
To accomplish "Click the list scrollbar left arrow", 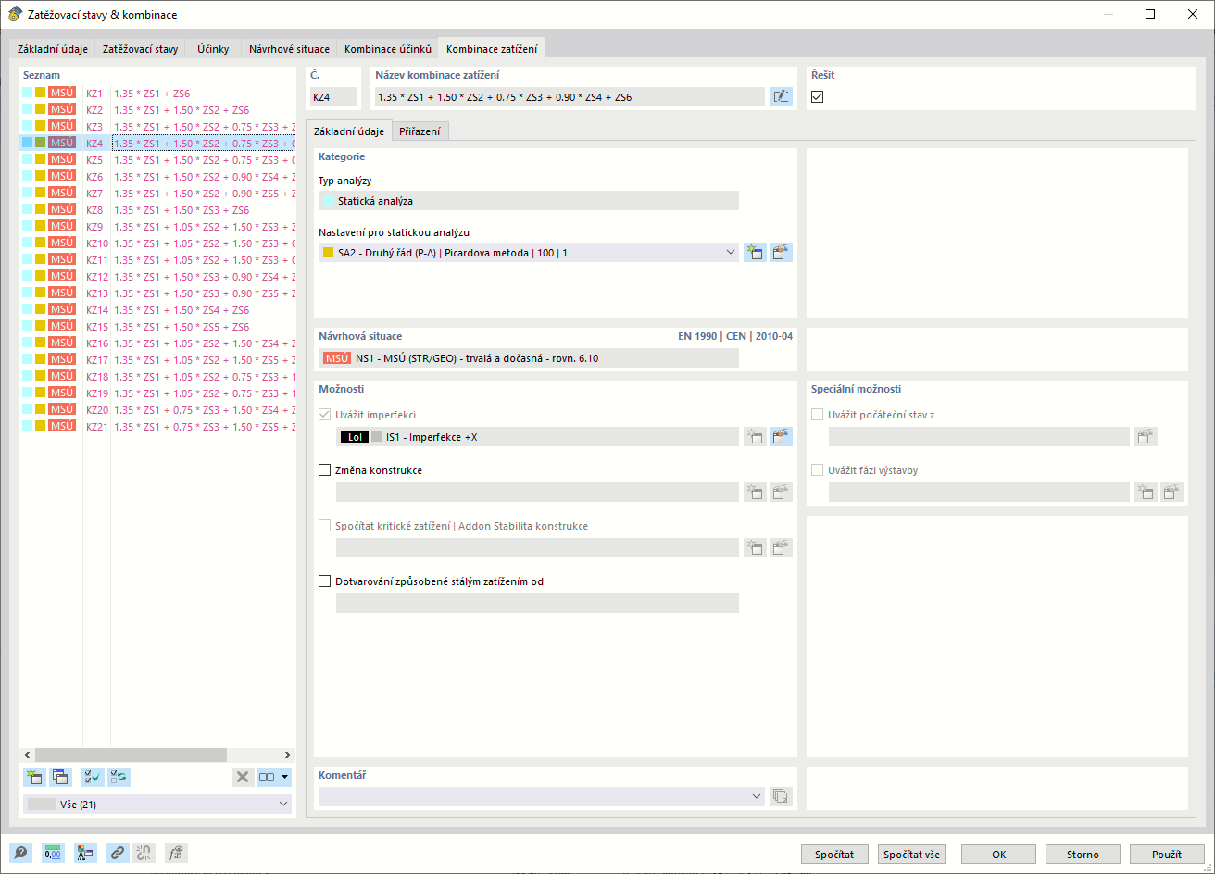I will pos(27,755).
